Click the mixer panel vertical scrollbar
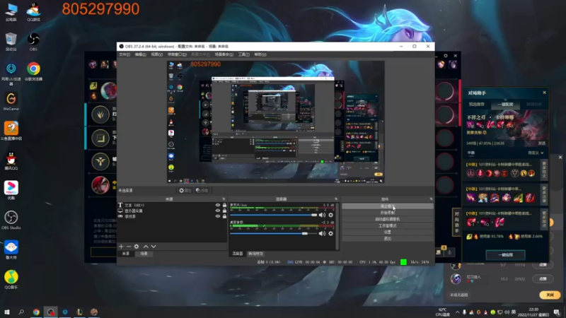 coord(337,226)
